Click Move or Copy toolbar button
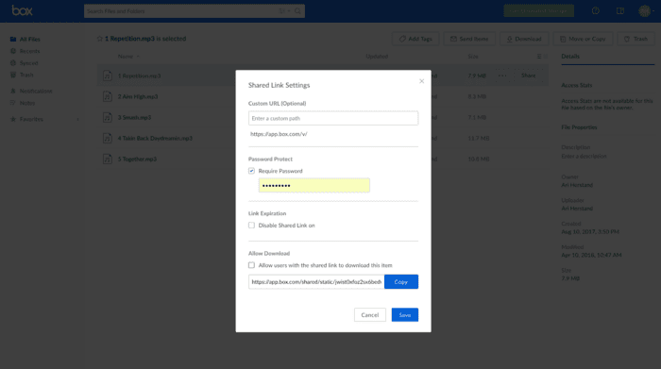The image size is (661, 369). (x=583, y=39)
